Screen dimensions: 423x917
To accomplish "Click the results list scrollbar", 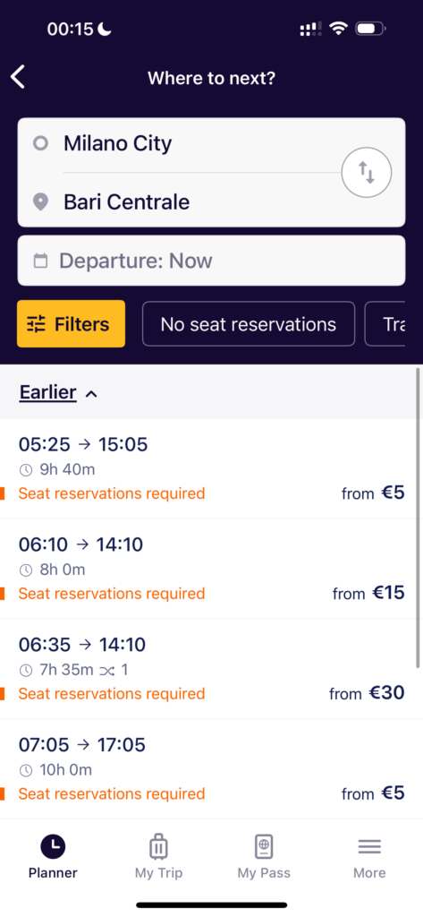I will pos(418,518).
